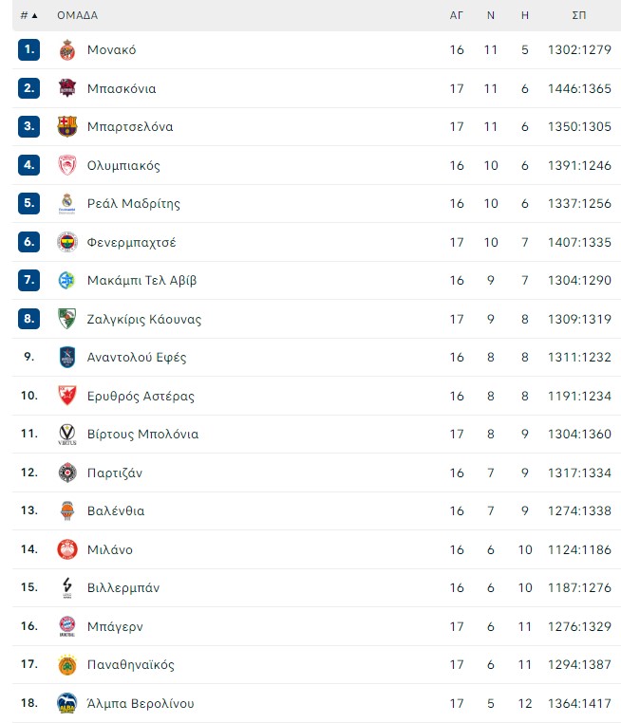621x723 pixels.
Task: Click the Η losses column header
Action: (x=524, y=15)
